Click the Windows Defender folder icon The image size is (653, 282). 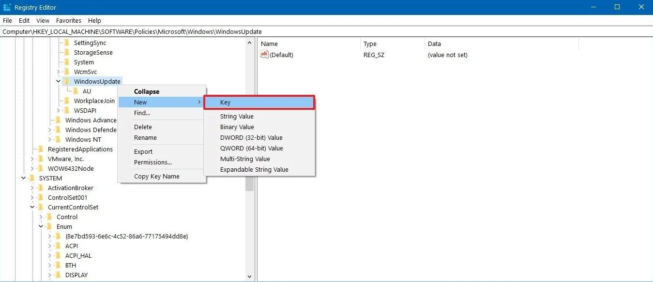(x=58, y=130)
